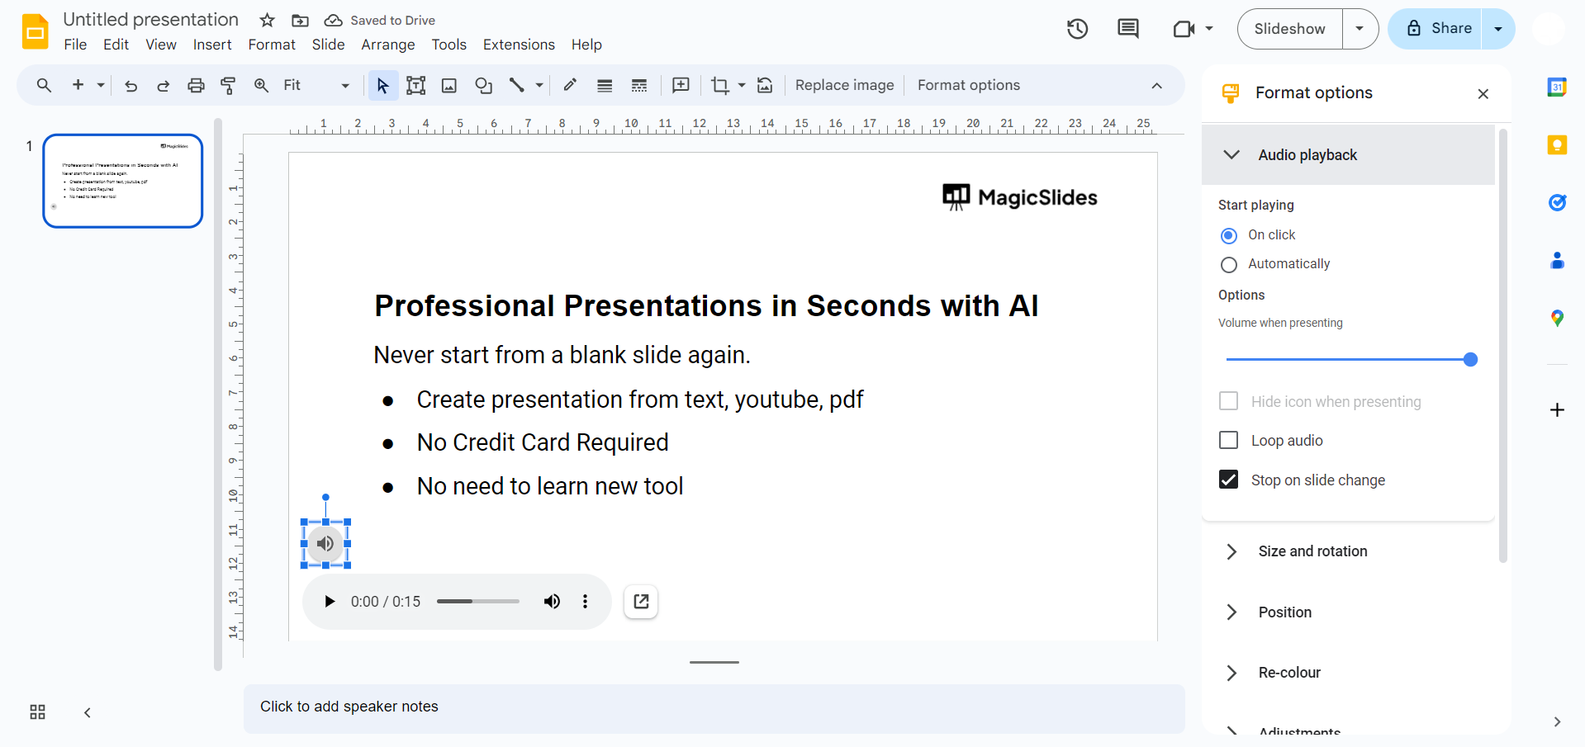Click the crop image icon
Viewport: 1585px width, 747px height.
coord(719,85)
